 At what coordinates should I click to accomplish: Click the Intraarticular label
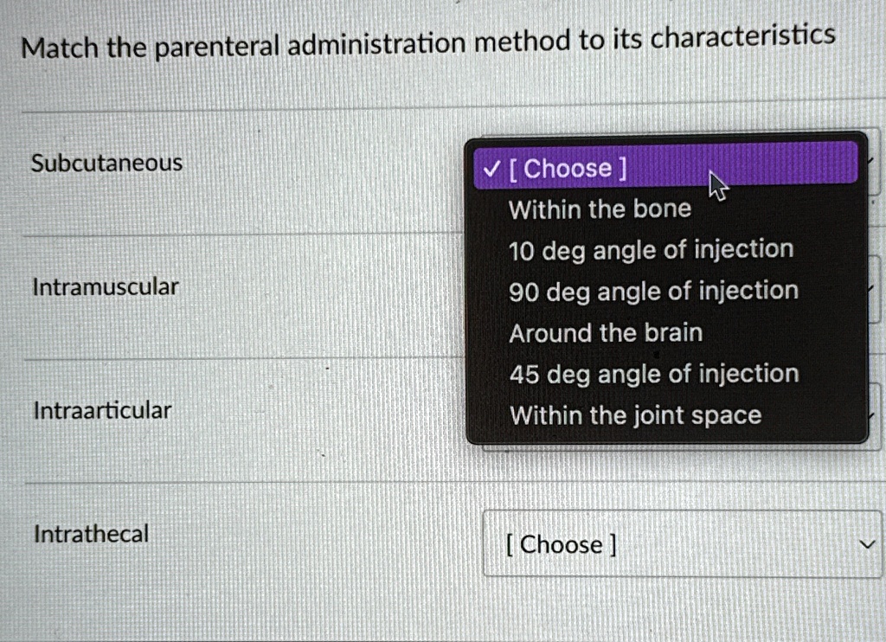click(x=102, y=410)
